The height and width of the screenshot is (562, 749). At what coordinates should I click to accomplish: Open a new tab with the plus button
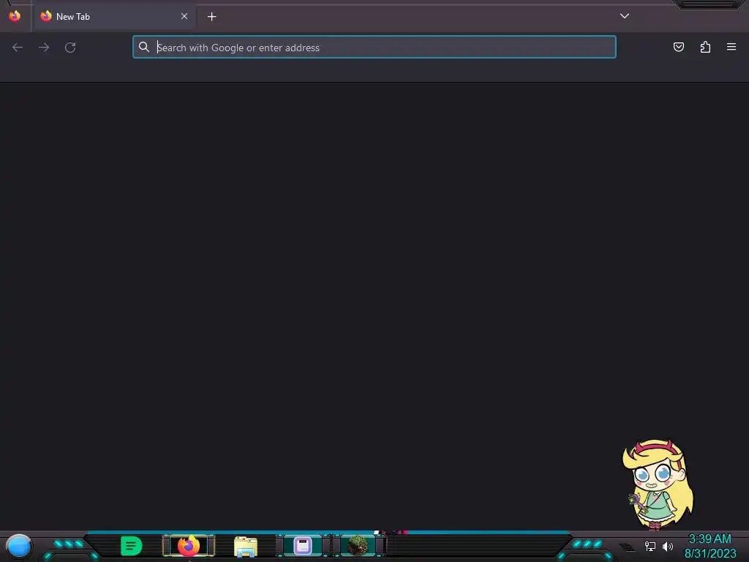pyautogui.click(x=211, y=17)
